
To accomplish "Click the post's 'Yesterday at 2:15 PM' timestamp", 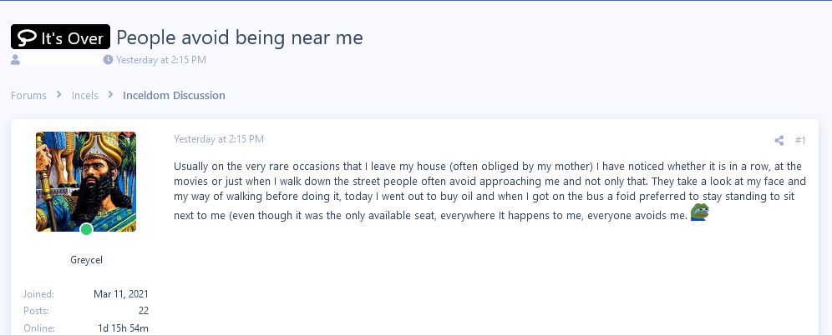I will [x=219, y=138].
